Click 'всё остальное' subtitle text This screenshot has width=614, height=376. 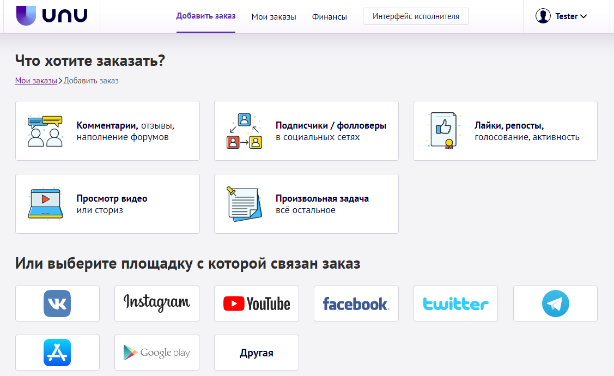[306, 210]
